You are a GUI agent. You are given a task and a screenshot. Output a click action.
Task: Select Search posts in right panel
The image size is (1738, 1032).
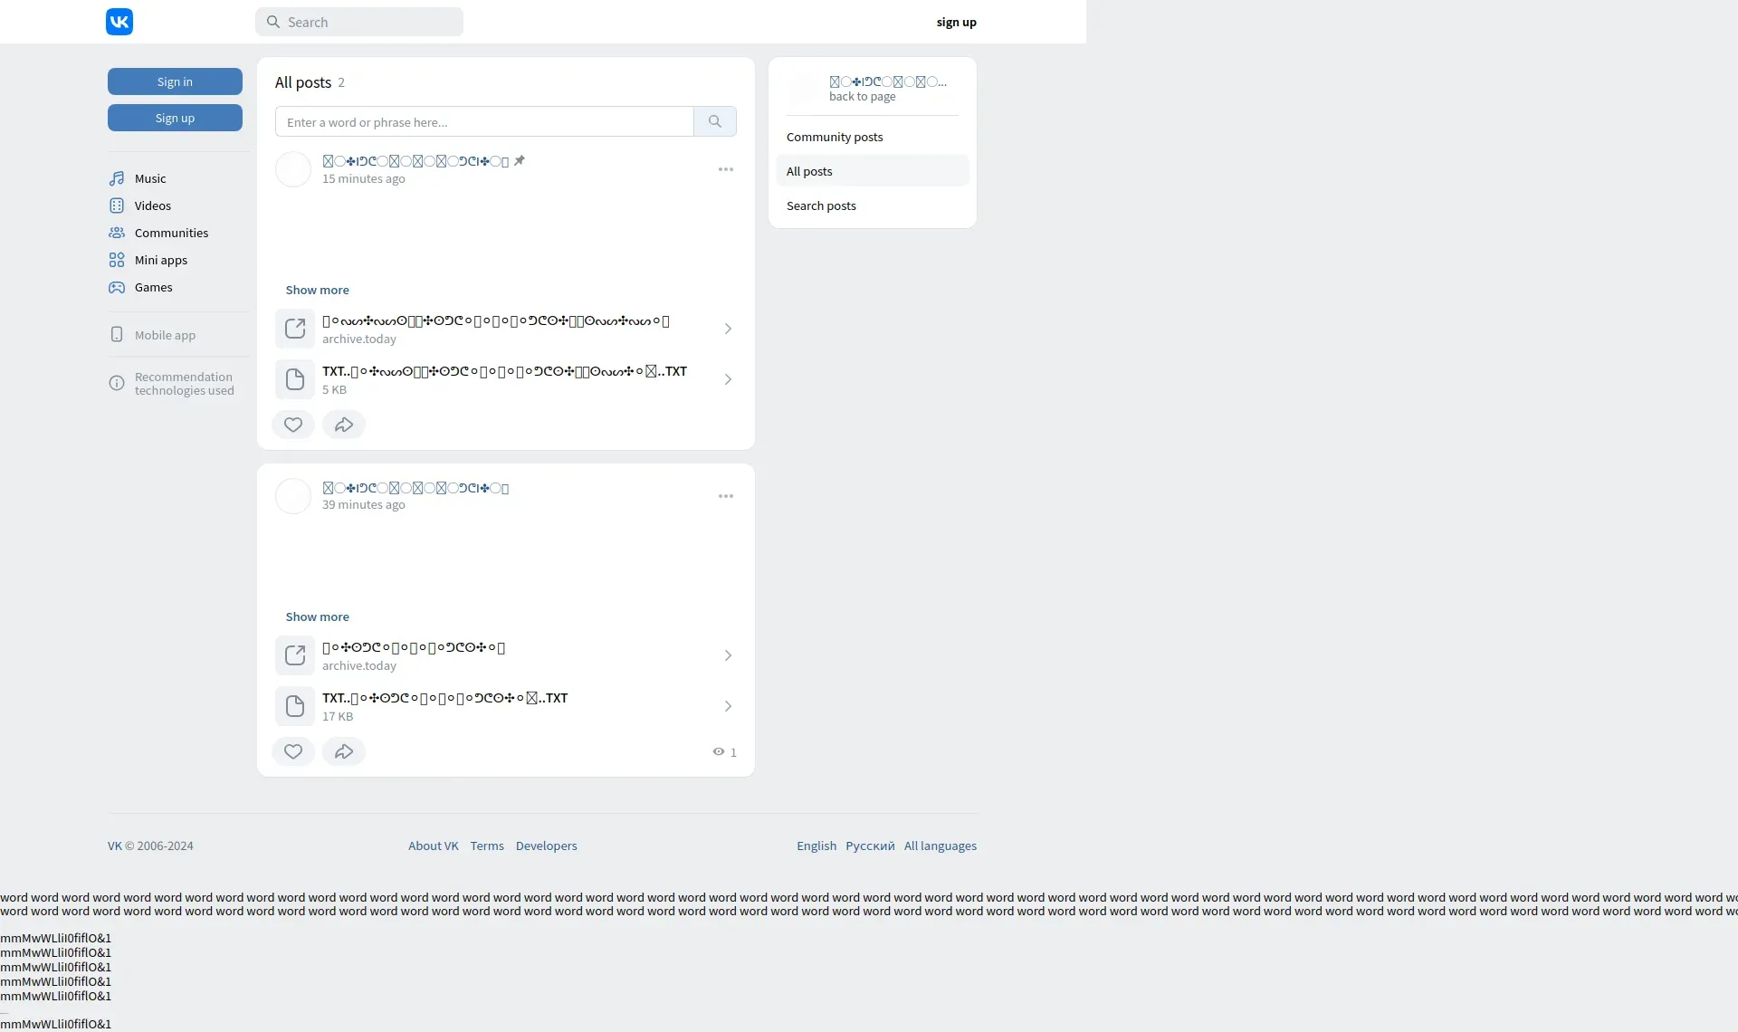(x=821, y=205)
